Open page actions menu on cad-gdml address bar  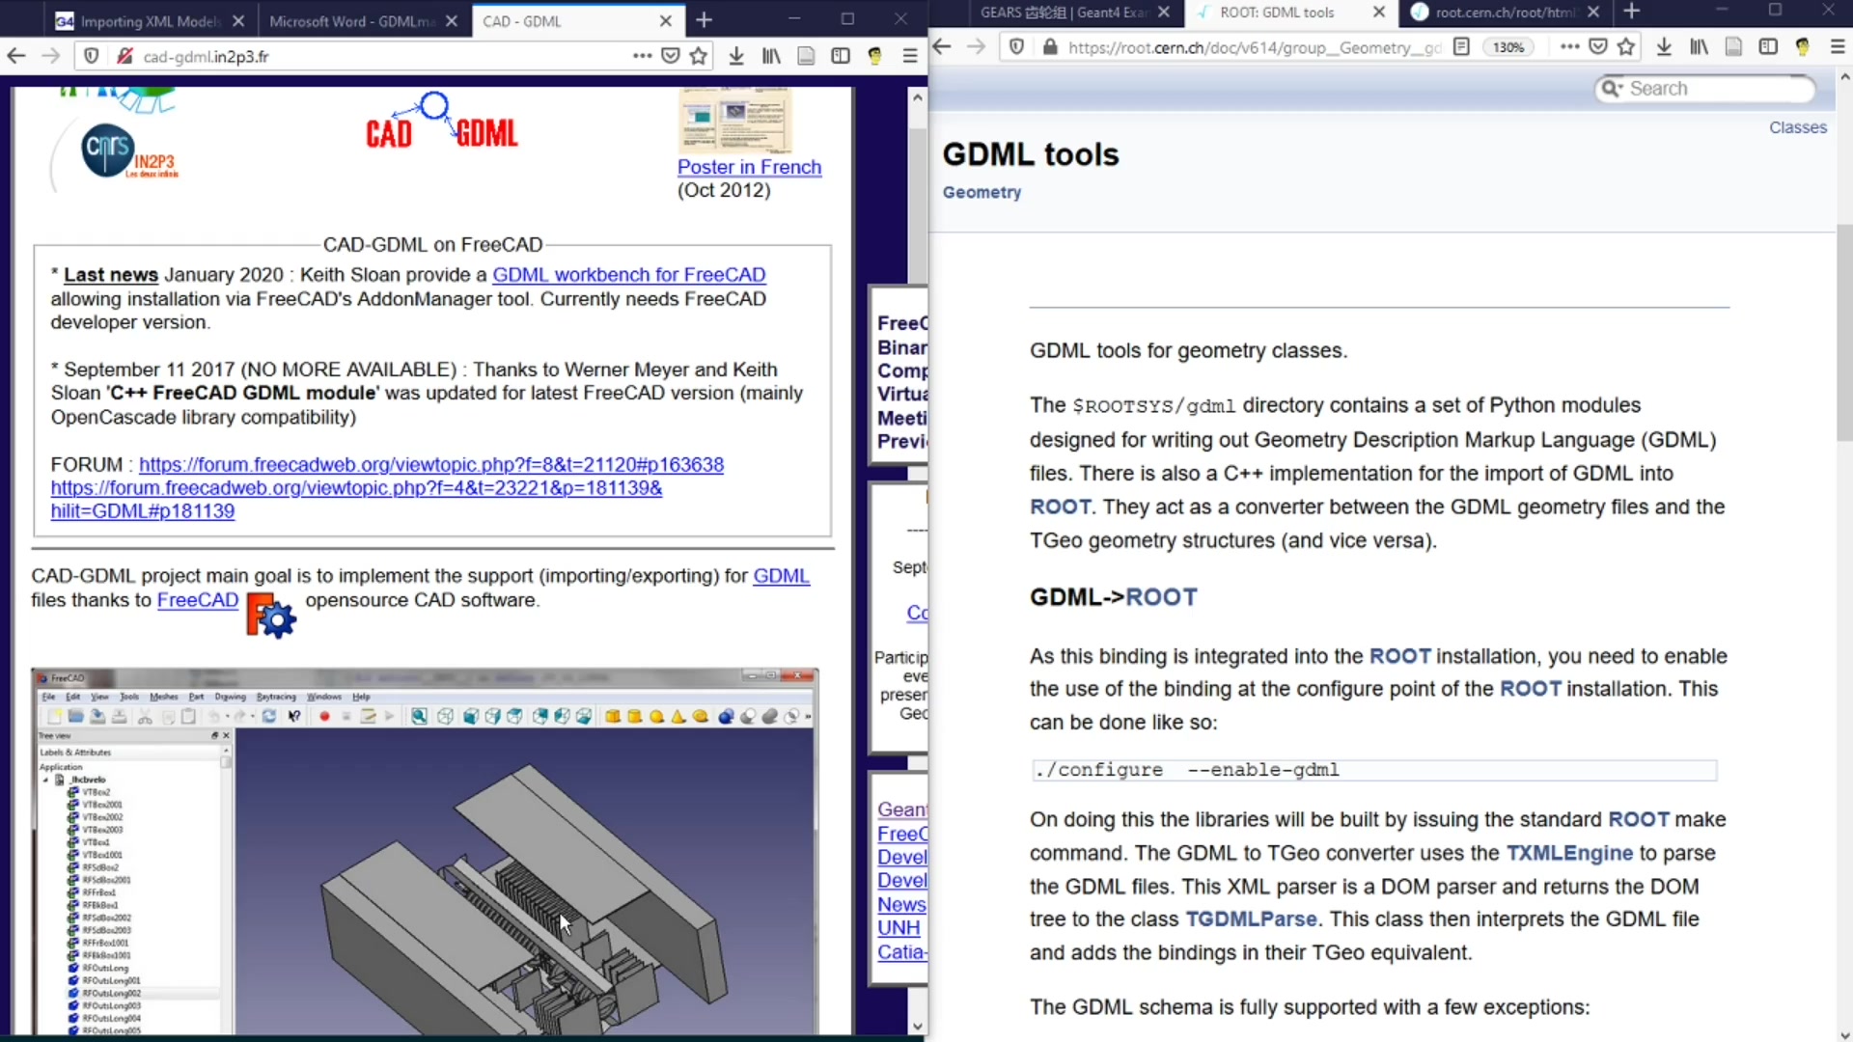point(642,56)
